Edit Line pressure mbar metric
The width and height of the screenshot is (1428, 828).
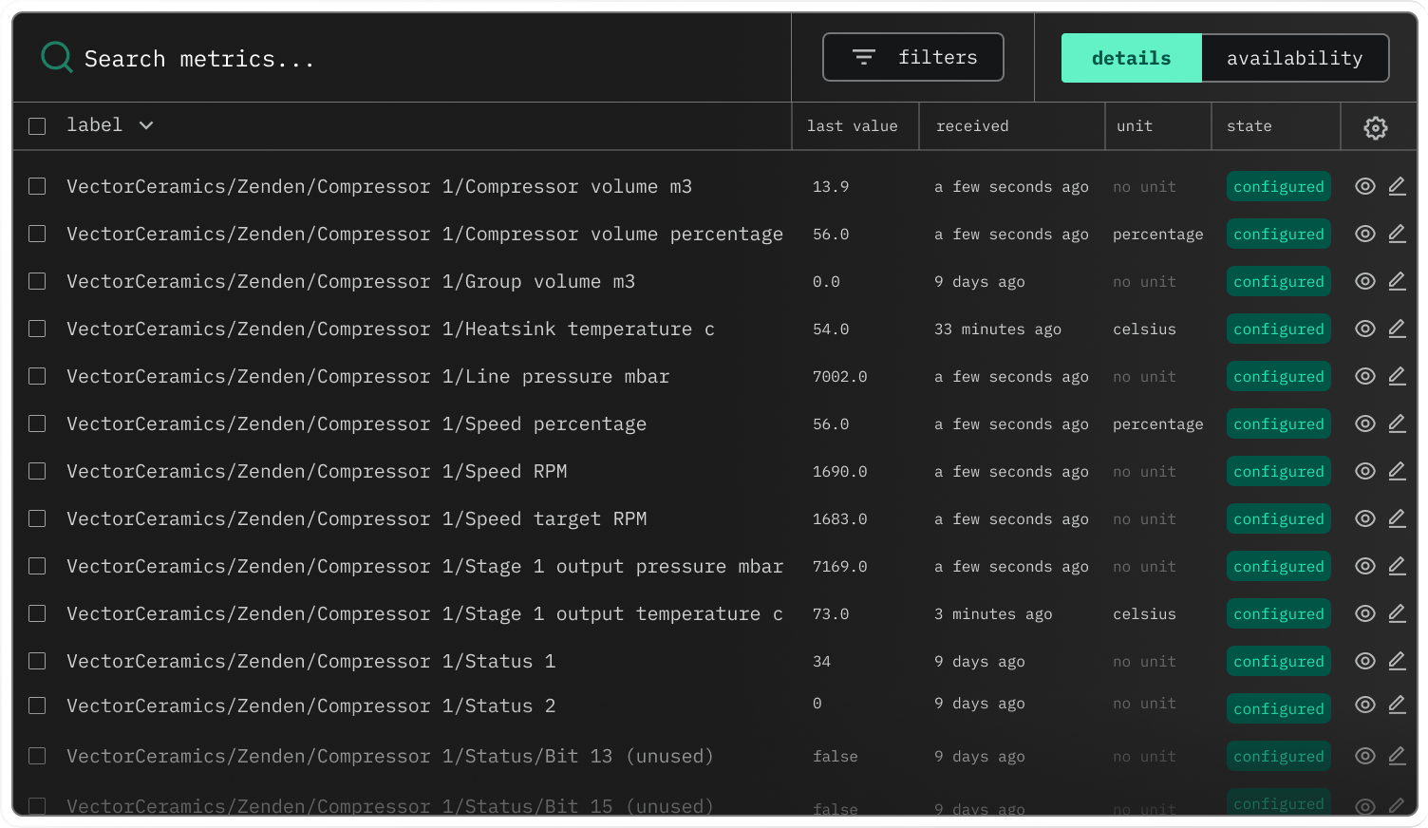click(x=1397, y=376)
